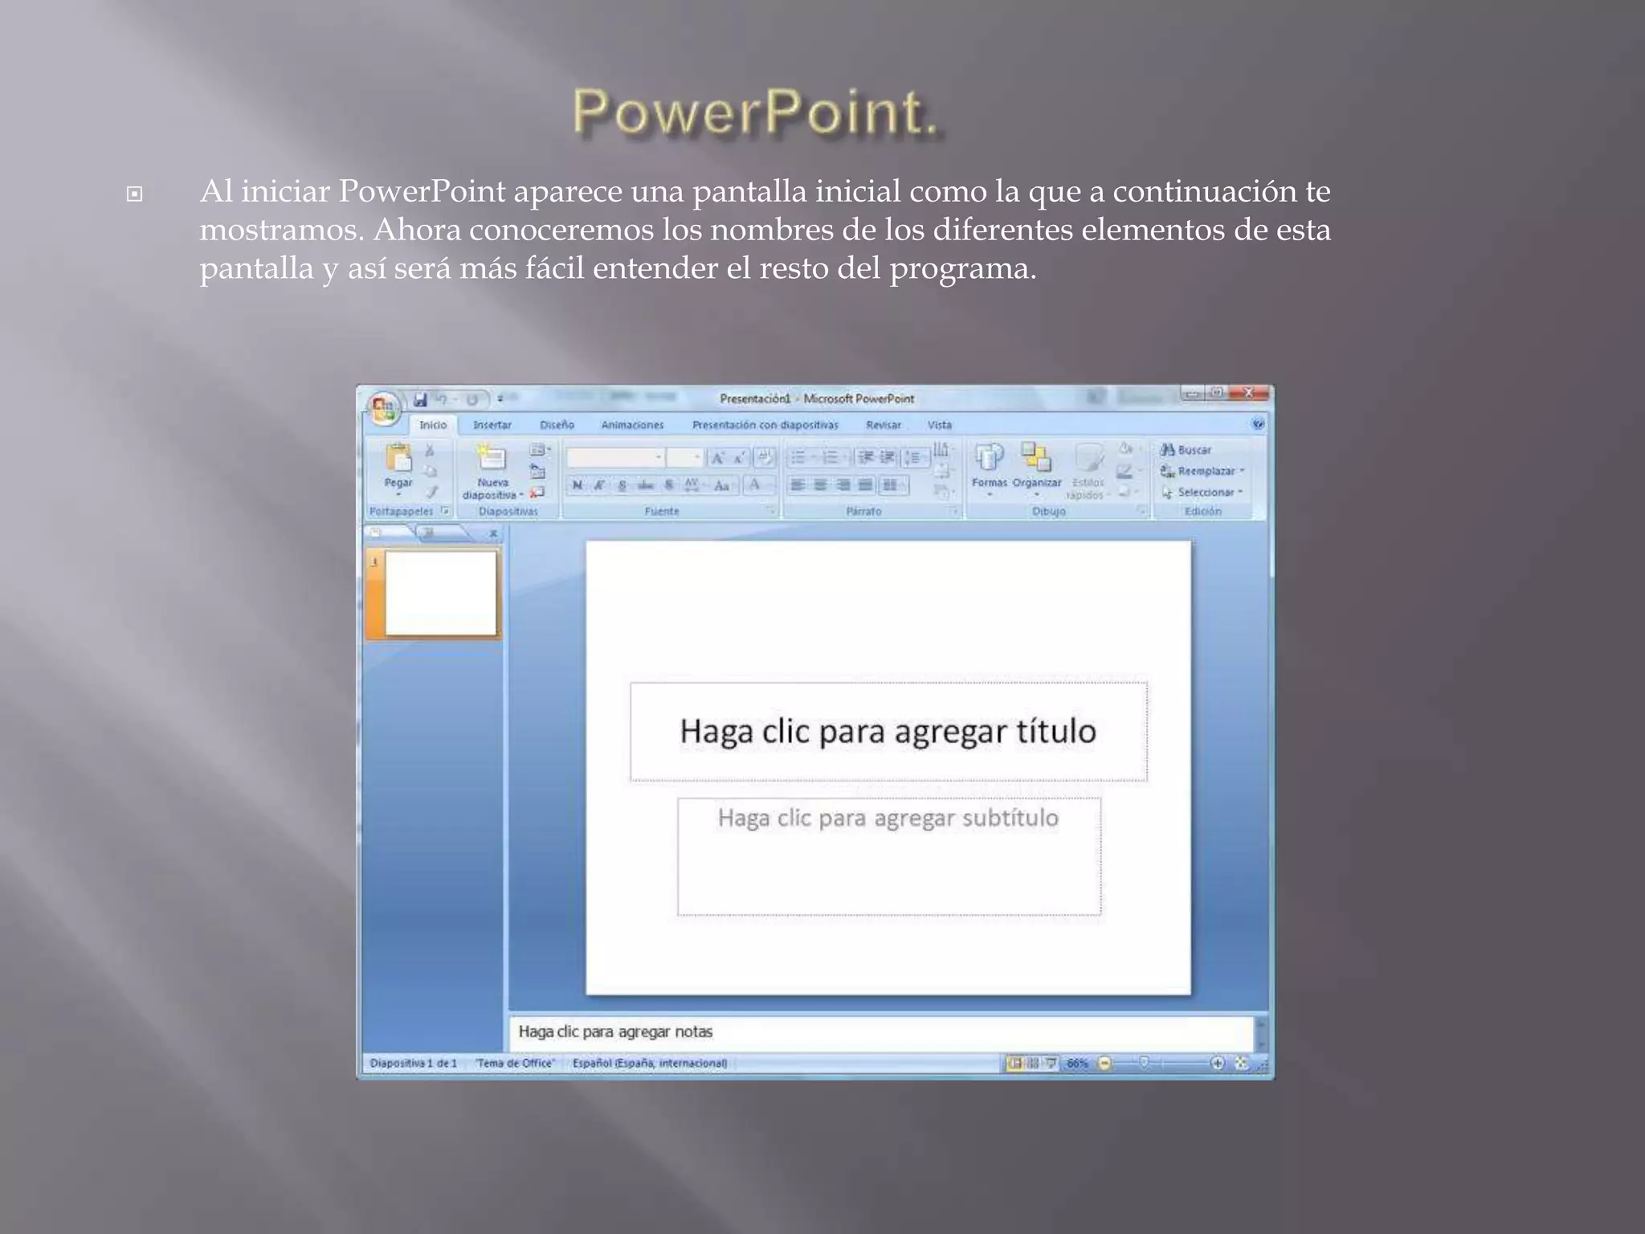Open the font name combo box
This screenshot has width=1645, height=1234.
(615, 458)
